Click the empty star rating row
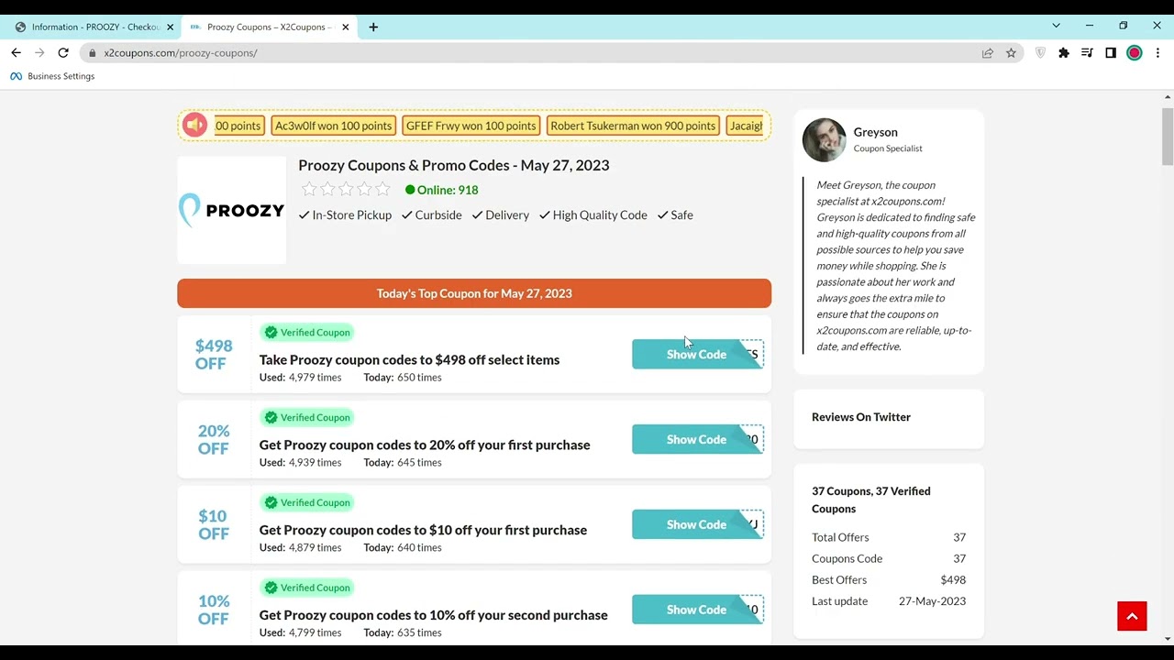The width and height of the screenshot is (1174, 660). coord(346,190)
